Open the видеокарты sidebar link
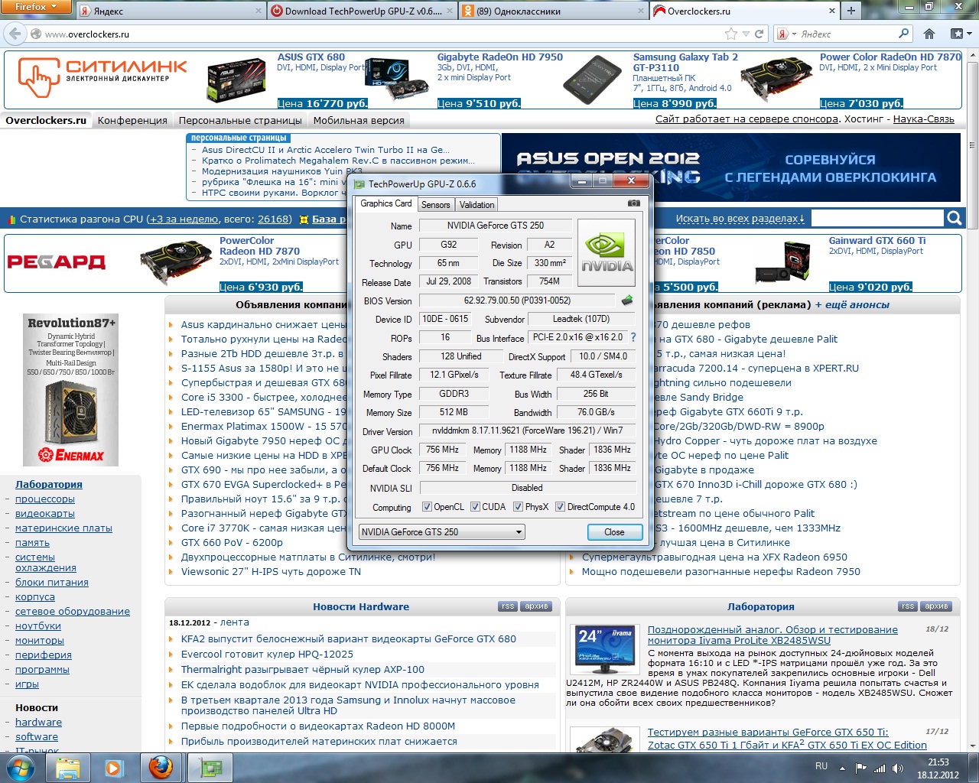This screenshot has height=783, width=979. [45, 513]
